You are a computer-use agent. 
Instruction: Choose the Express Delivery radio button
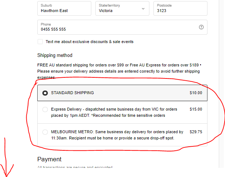click(45, 109)
